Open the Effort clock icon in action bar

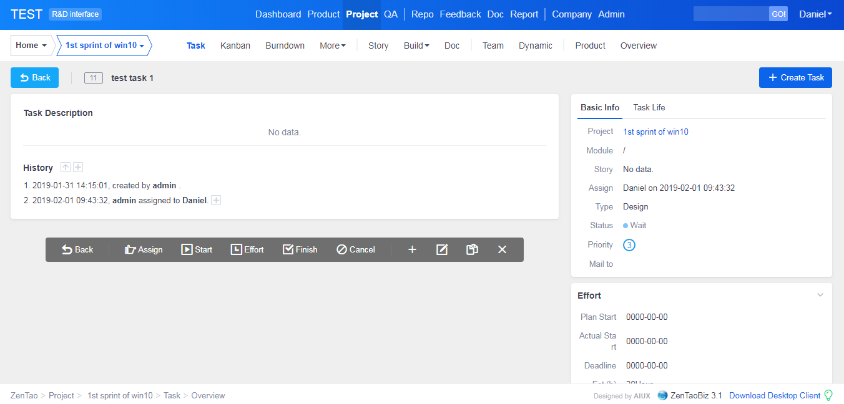tap(236, 249)
